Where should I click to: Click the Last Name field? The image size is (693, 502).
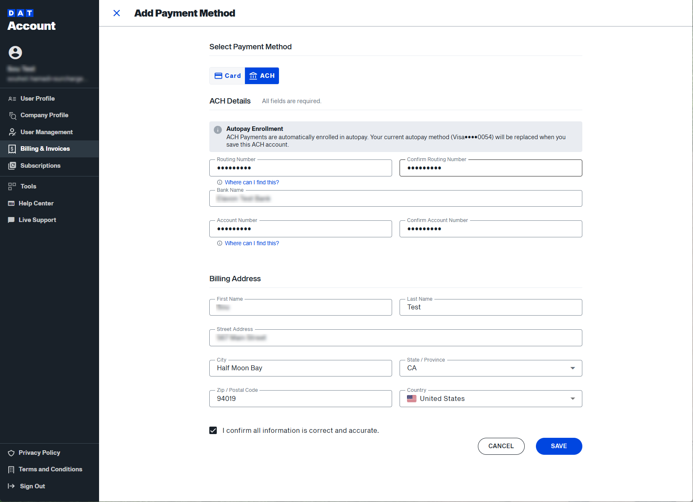click(491, 307)
